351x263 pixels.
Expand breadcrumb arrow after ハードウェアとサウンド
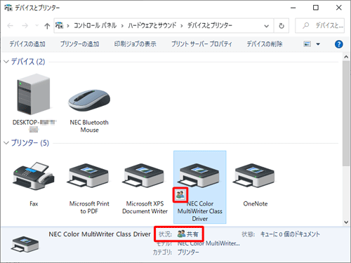[181, 26]
